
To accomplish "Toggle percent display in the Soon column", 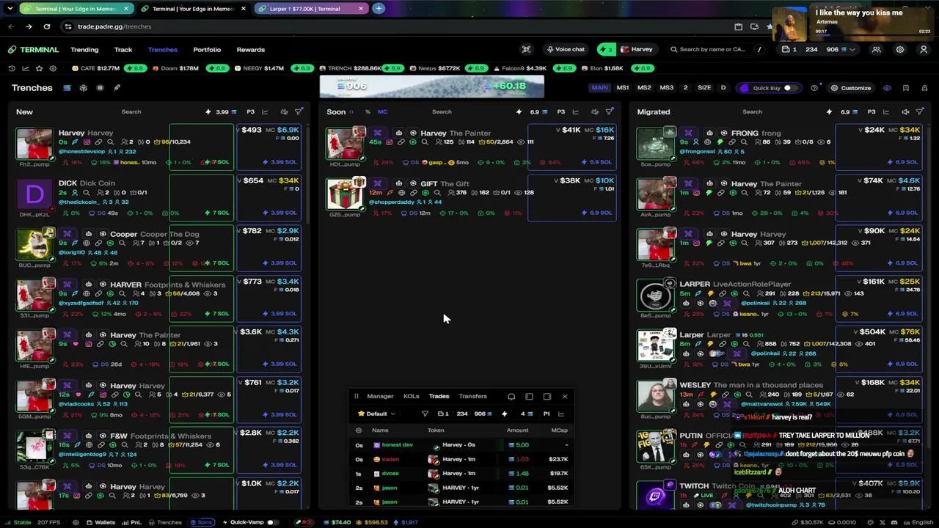I will [x=368, y=112].
